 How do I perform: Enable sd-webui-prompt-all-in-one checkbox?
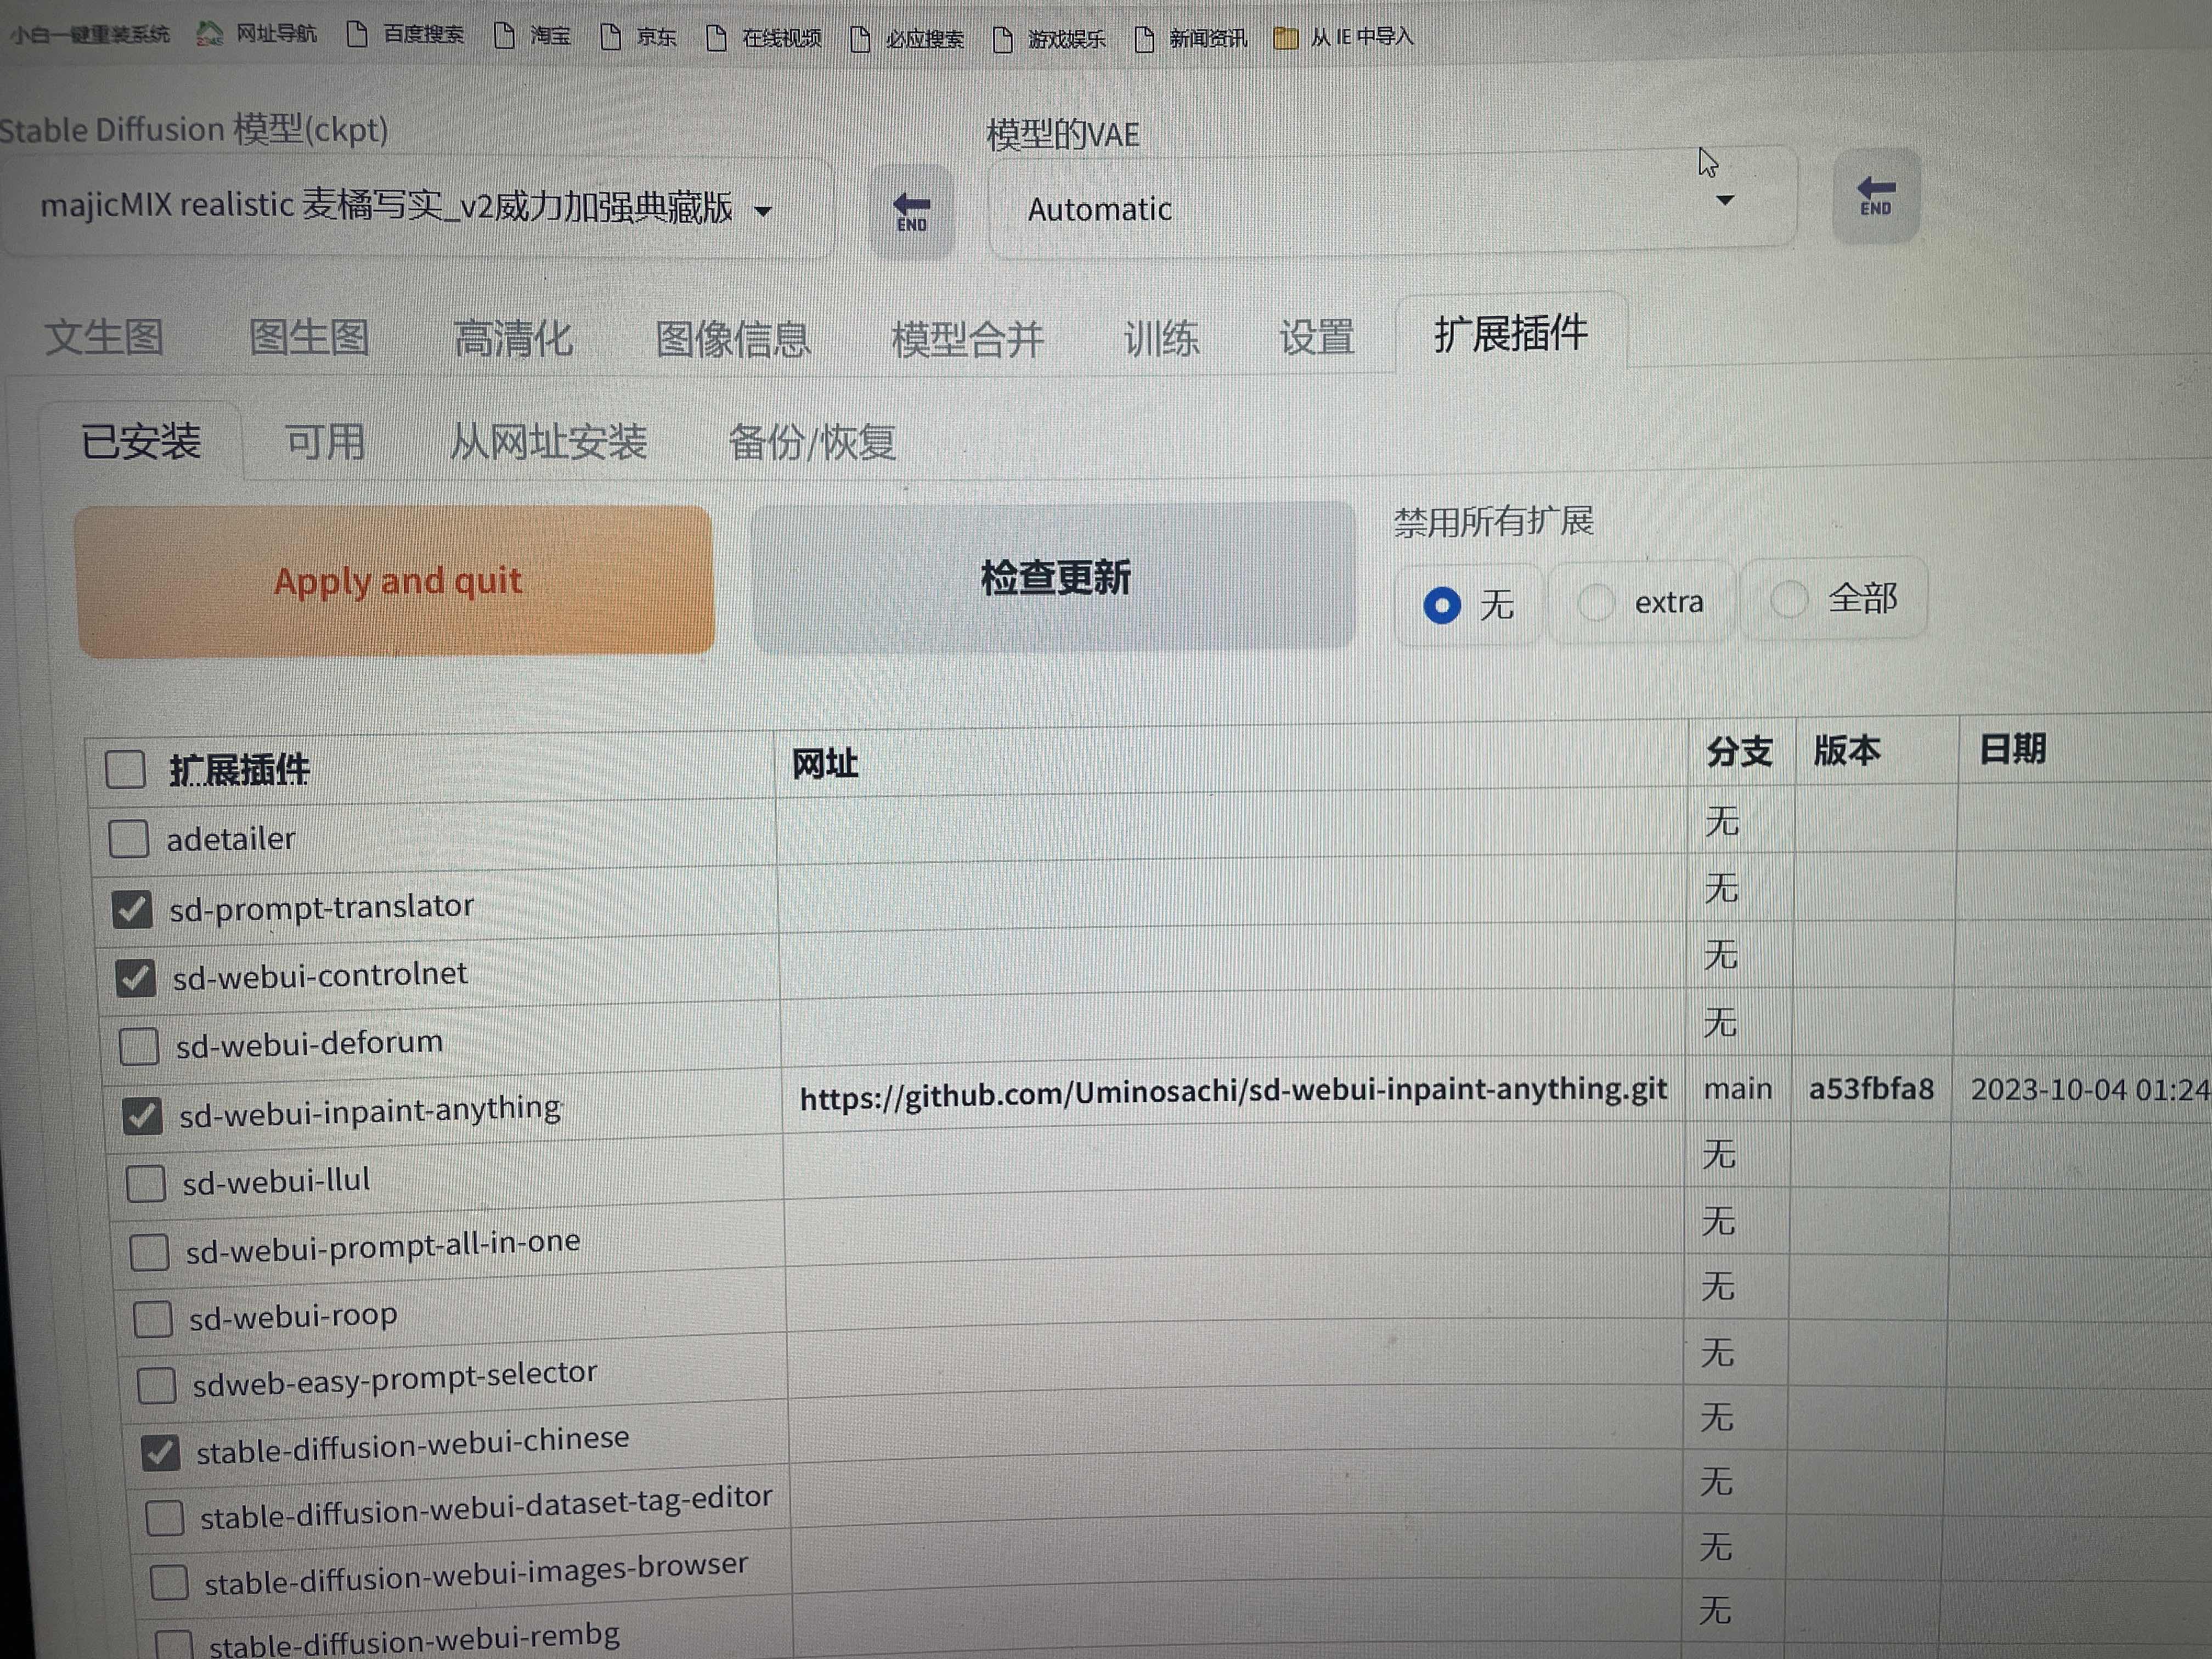click(149, 1251)
